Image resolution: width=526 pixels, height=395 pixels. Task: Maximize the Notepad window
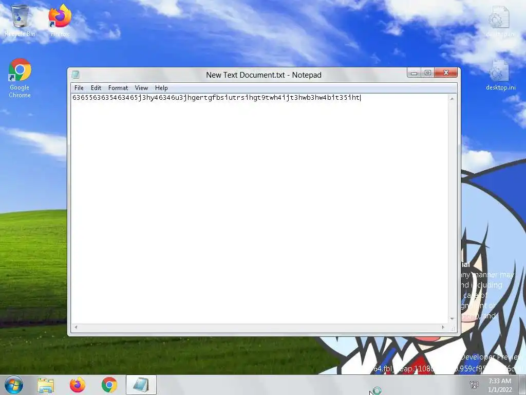(428, 73)
